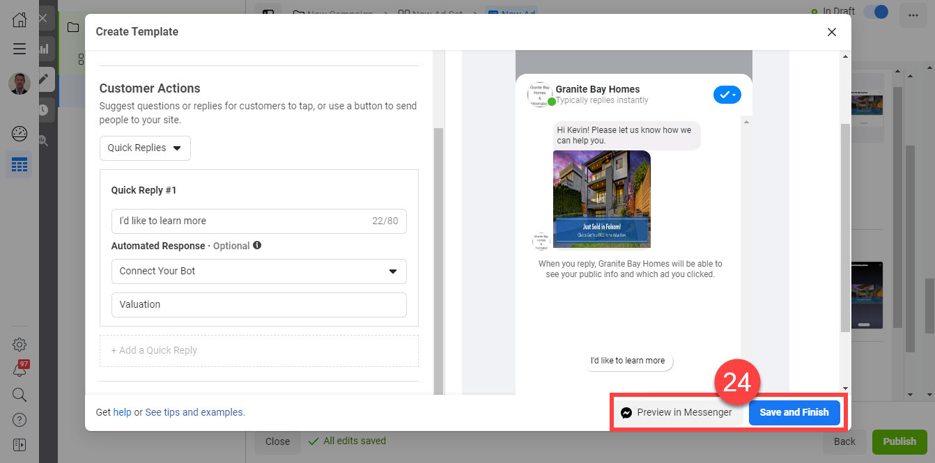Open the Home icon in the left sidebar
This screenshot has width=935, height=463.
(19, 19)
